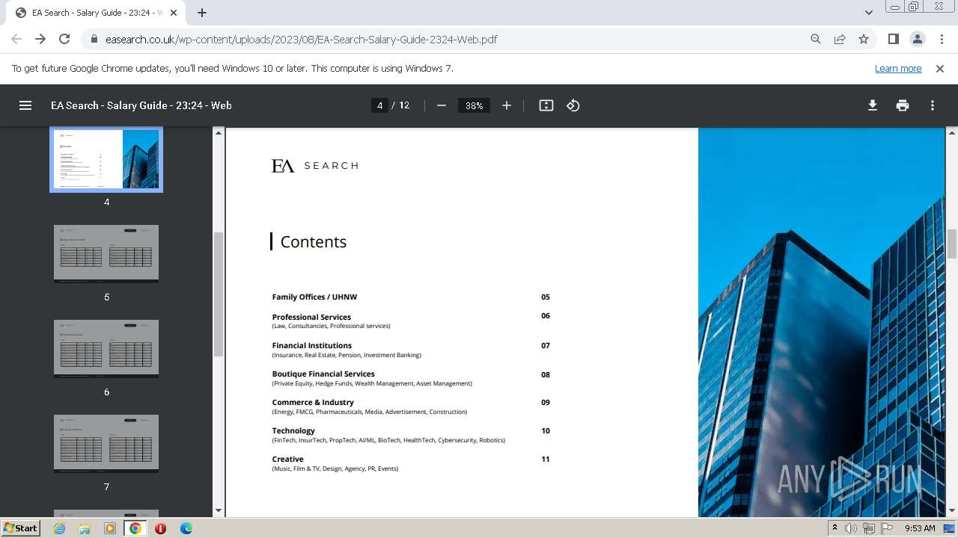
Task: Open the Chrome zoom magnifier icon
Action: [x=816, y=39]
